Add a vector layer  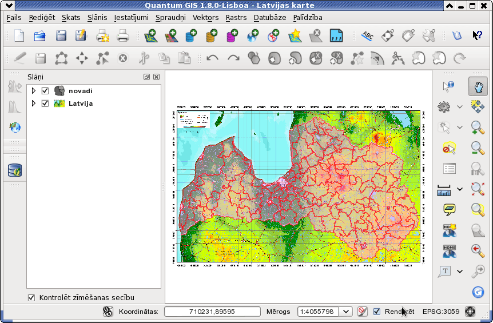coord(150,36)
